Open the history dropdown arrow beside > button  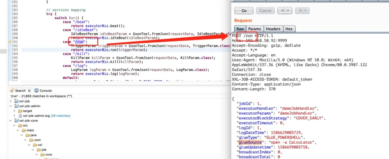(x=306, y=11)
